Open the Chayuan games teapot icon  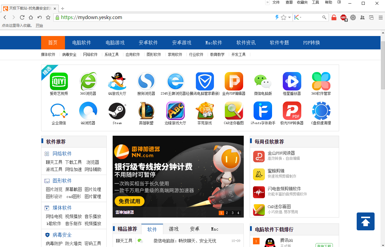click(205, 111)
